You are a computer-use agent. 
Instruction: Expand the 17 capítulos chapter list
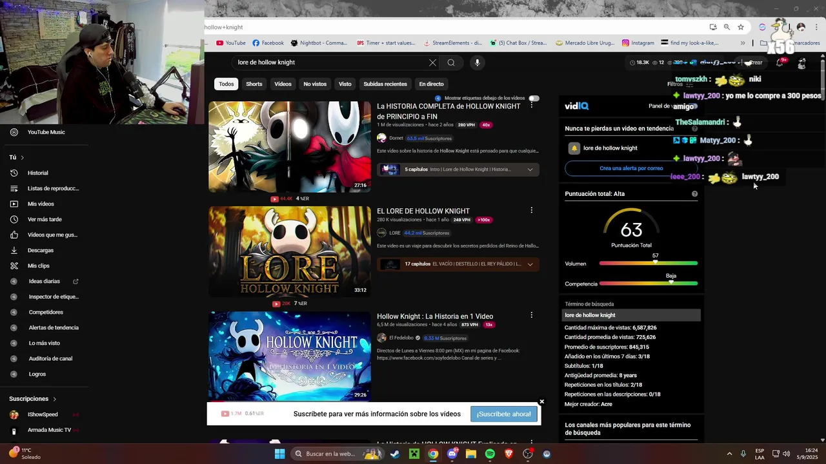pos(530,264)
